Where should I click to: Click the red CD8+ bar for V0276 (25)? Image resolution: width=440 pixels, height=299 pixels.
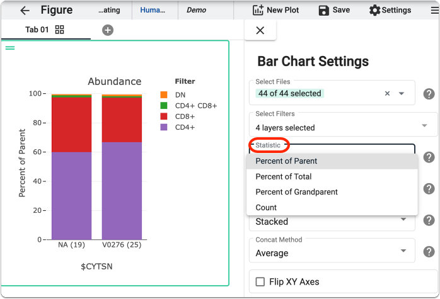coord(122,120)
